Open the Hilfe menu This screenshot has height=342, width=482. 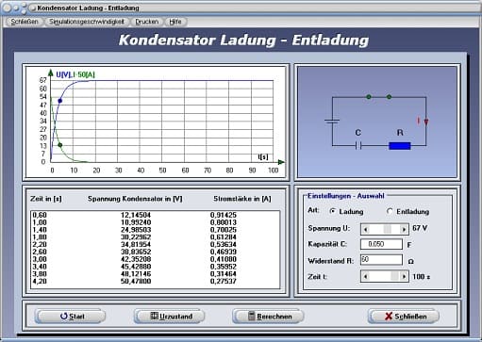click(x=175, y=22)
